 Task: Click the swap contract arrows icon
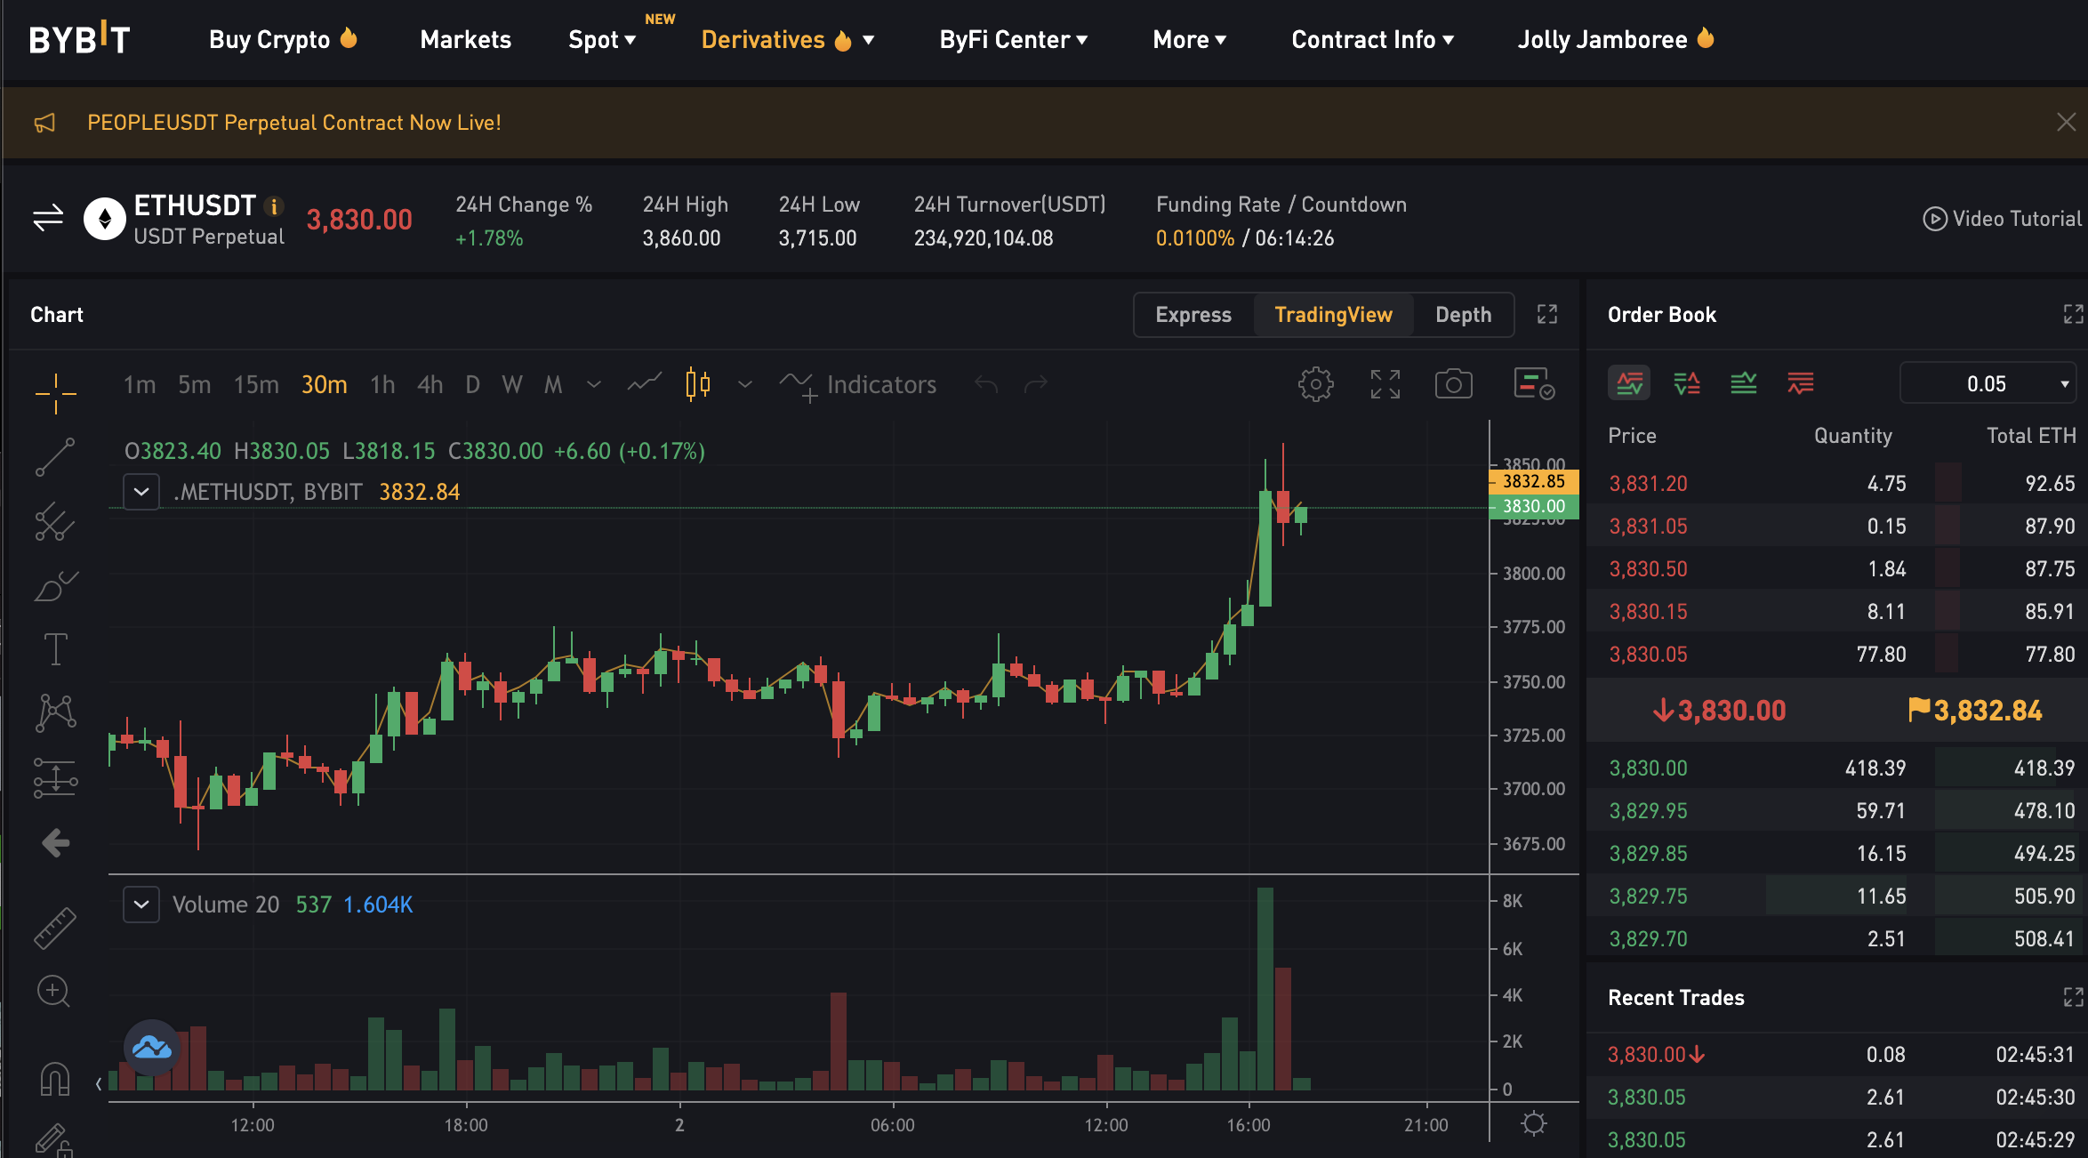48,218
